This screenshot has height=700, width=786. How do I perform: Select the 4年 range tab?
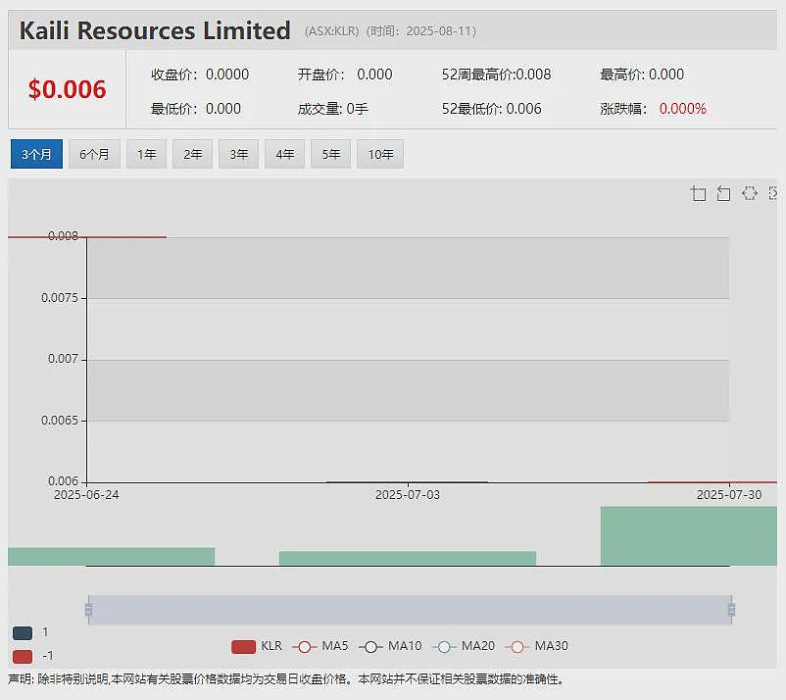coord(285,154)
